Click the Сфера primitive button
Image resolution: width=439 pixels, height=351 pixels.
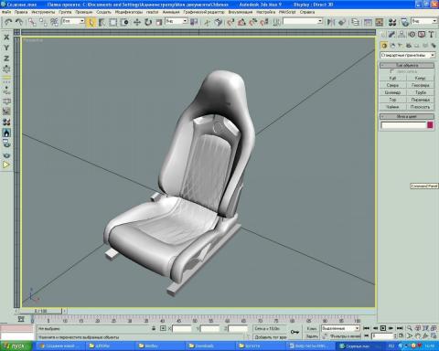pos(392,85)
